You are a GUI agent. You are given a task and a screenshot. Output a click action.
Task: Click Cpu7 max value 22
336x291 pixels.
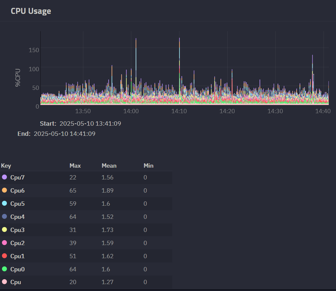tap(73, 177)
